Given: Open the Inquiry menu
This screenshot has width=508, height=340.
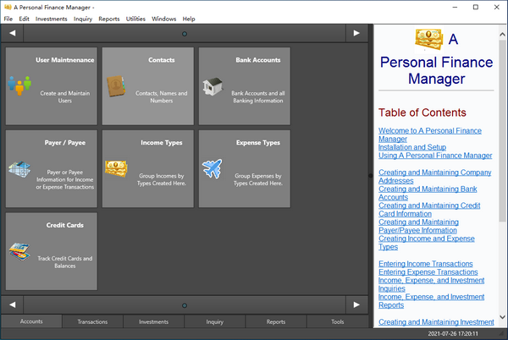Looking at the screenshot, I should pos(83,19).
